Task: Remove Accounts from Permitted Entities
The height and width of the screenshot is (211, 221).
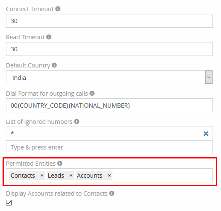Action: (109, 176)
